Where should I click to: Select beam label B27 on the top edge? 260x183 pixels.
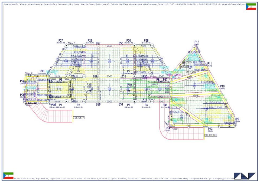[98, 43]
